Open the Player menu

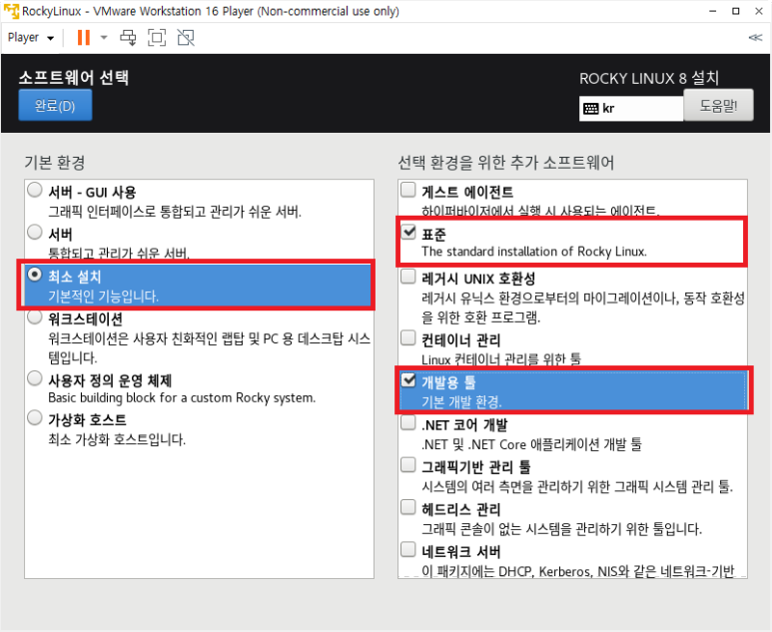click(31, 37)
